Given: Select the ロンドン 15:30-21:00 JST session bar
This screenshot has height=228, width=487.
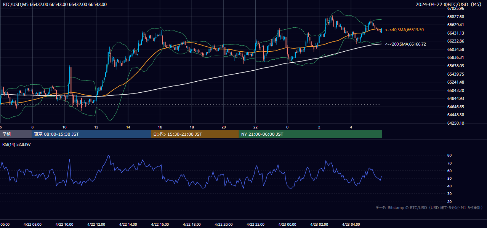Looking at the screenshot, I should click(x=195, y=134).
